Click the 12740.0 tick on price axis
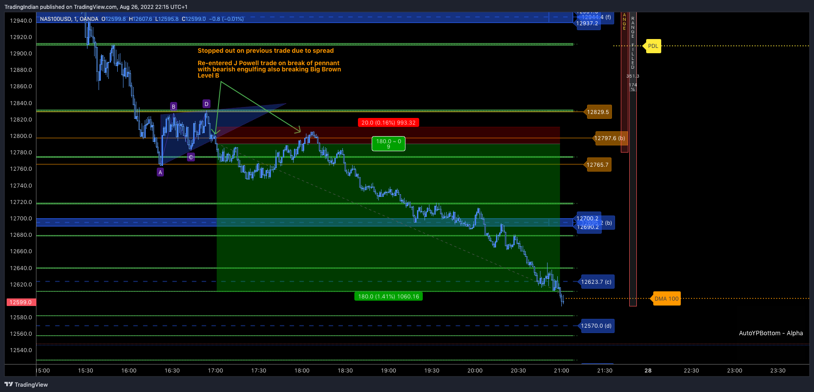This screenshot has width=814, height=392. [21, 185]
